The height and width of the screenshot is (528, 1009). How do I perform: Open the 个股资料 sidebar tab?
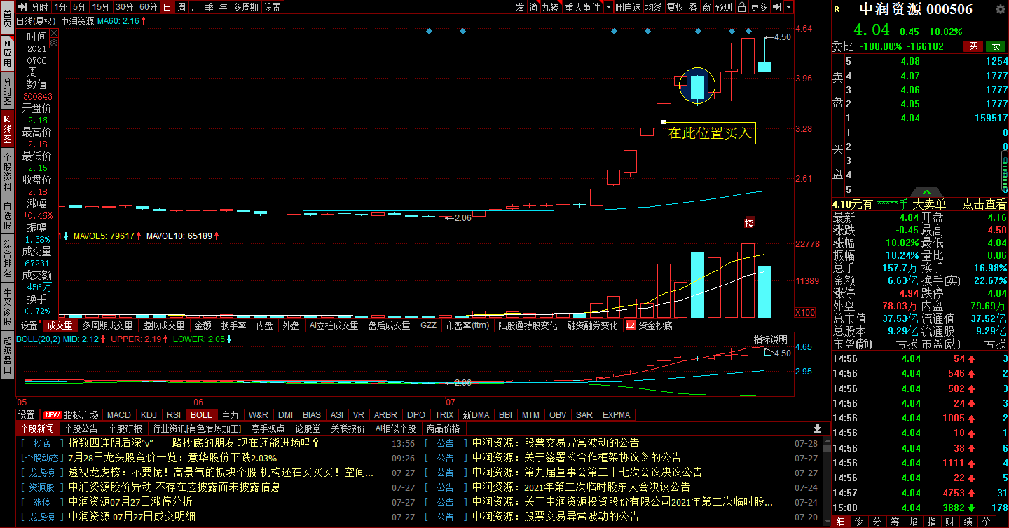7,172
